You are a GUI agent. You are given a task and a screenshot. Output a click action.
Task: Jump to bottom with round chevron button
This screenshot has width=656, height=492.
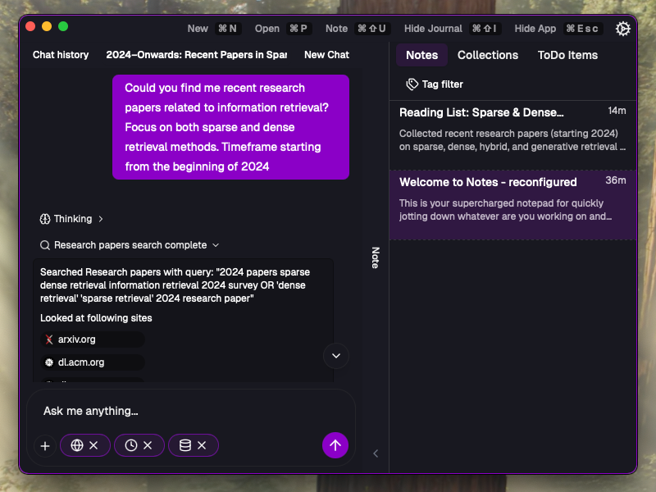click(x=336, y=356)
